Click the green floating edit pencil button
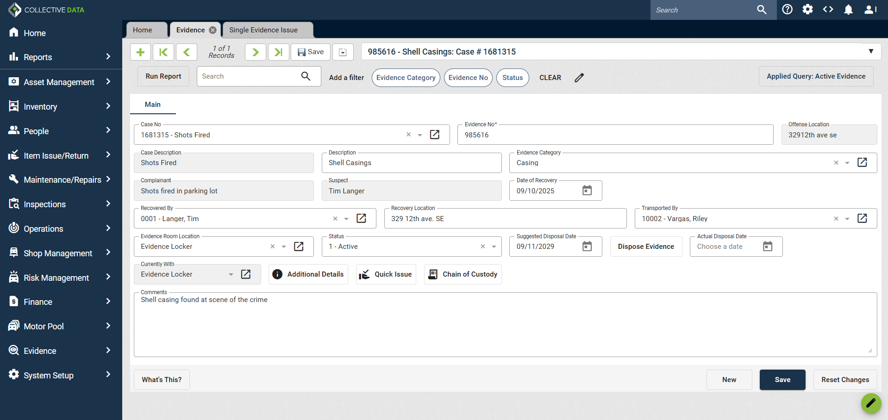The width and height of the screenshot is (888, 420). 870,403
